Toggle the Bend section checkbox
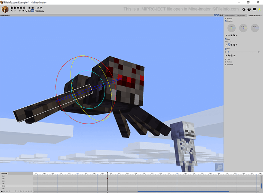The image size is (263, 193). click(226, 49)
